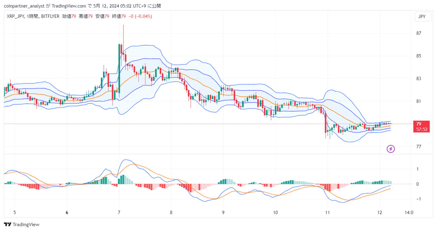Click the date label 8 on time axis
The width and height of the screenshot is (437, 231).
171,212
